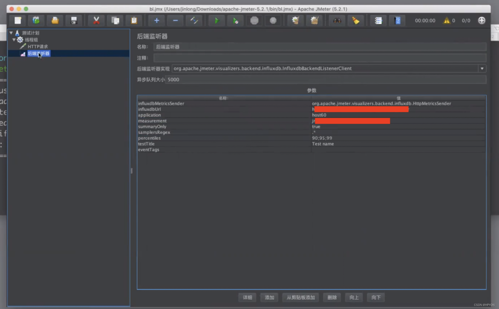
Task: Click the 0/0 thread count indicator
Action: click(466, 20)
